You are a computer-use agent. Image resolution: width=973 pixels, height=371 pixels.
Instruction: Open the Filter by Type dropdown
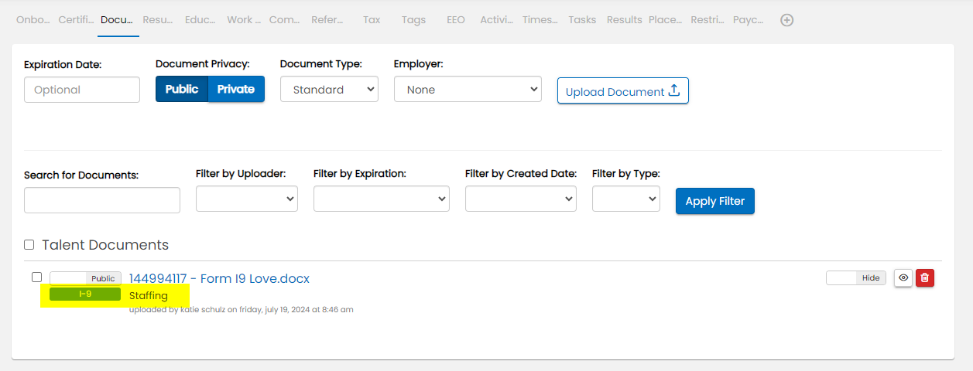click(x=626, y=199)
